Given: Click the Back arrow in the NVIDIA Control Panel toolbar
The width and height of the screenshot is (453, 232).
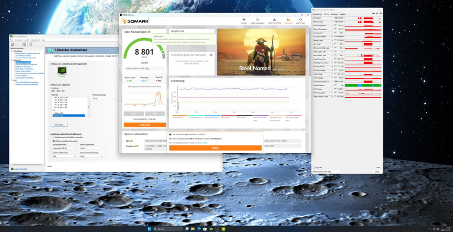Looking at the screenshot, I should coord(12,44).
